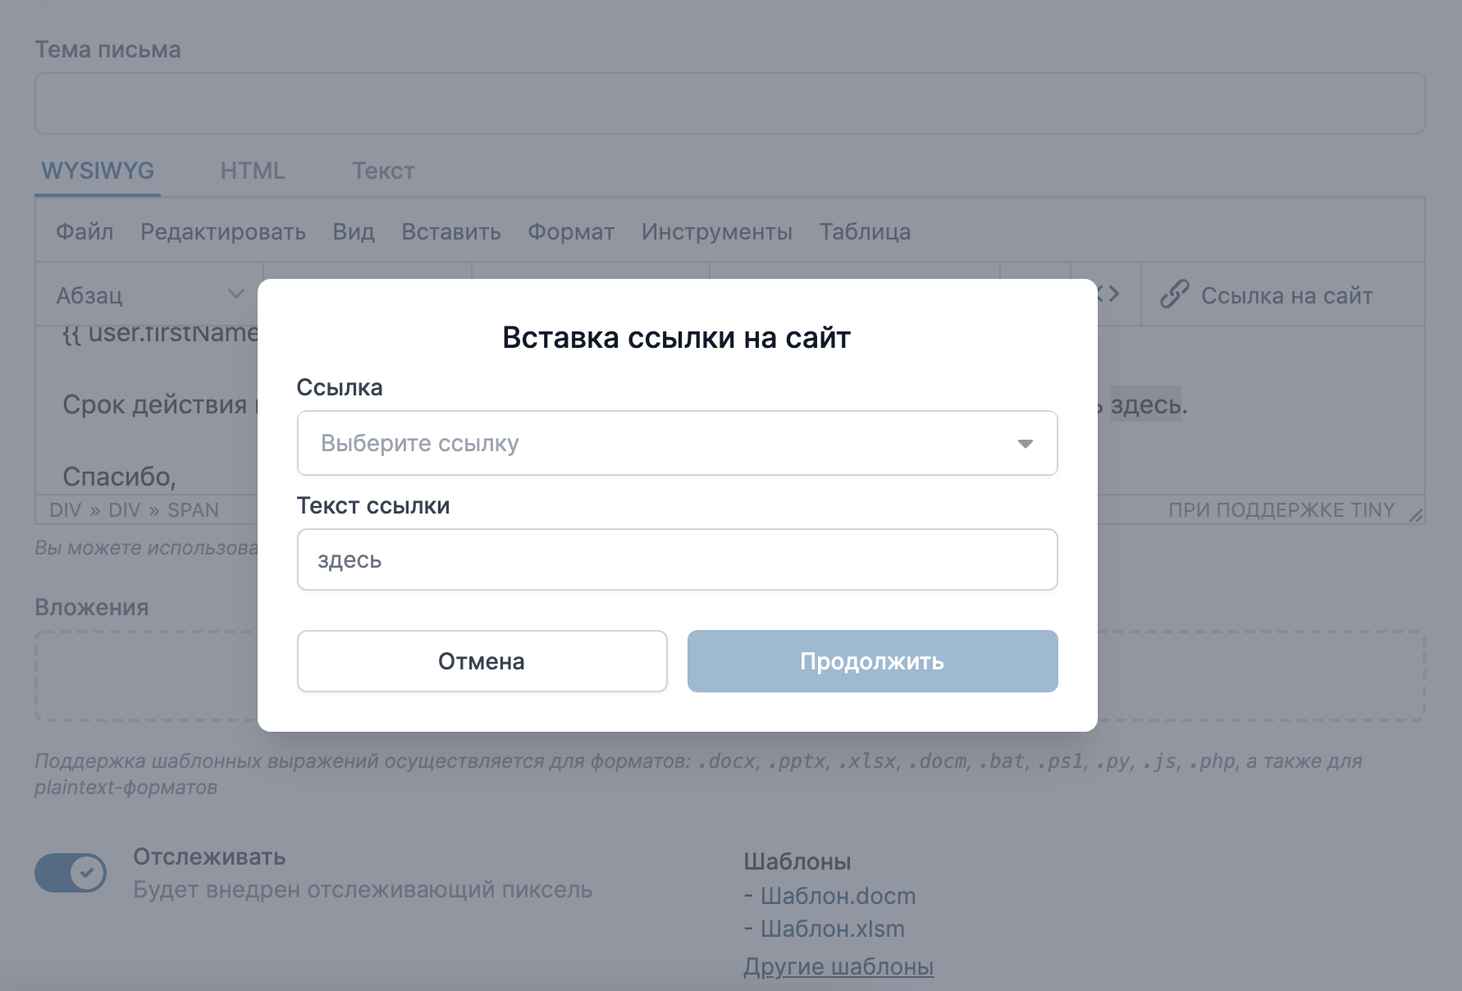Open the Вставить menu
The width and height of the screenshot is (1462, 991).
click(x=450, y=231)
